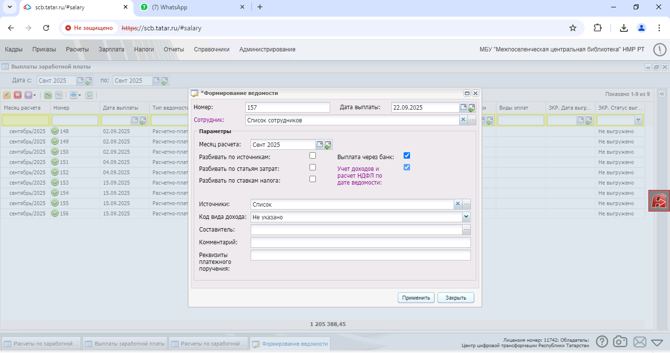
Task: Open the dropdown arrow next to printer icon
Action: click(x=79, y=95)
